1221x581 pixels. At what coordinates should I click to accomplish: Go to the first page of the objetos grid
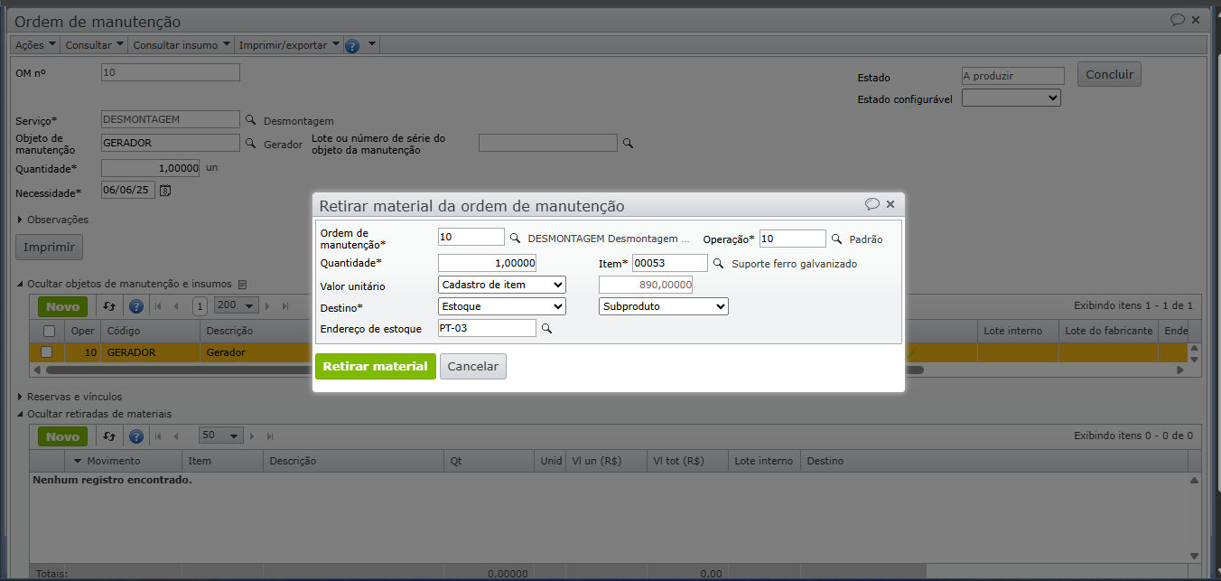pos(159,307)
